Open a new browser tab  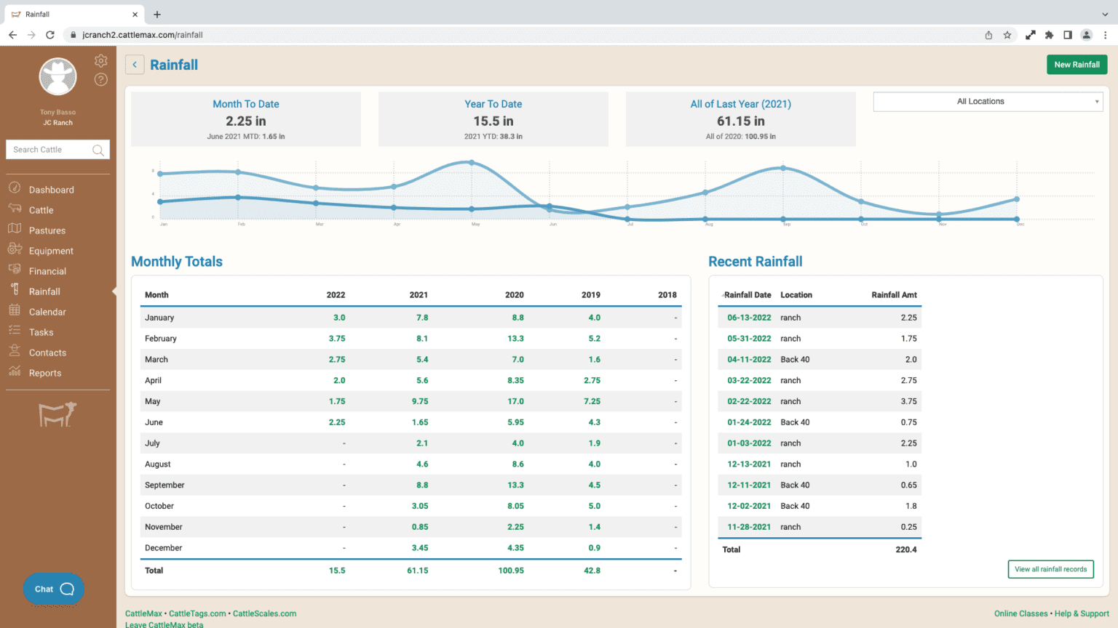(157, 14)
